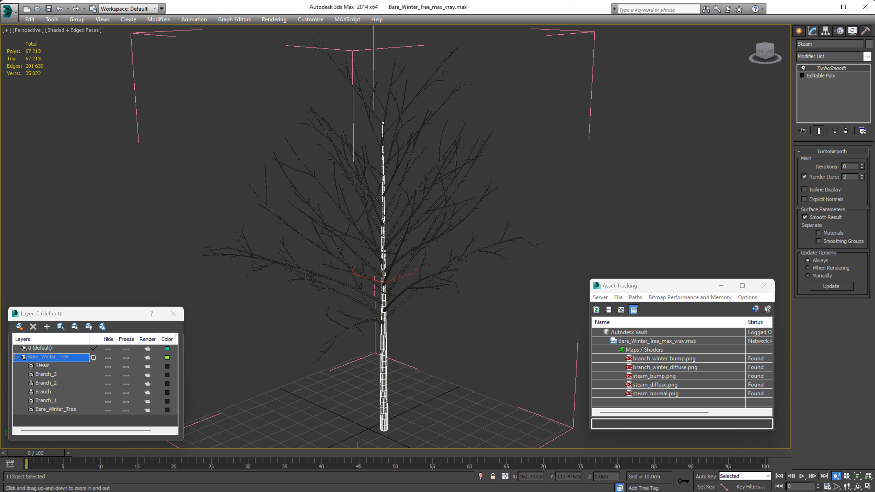The image size is (875, 492).
Task: Click the search binoculars icon
Action: pos(706,9)
